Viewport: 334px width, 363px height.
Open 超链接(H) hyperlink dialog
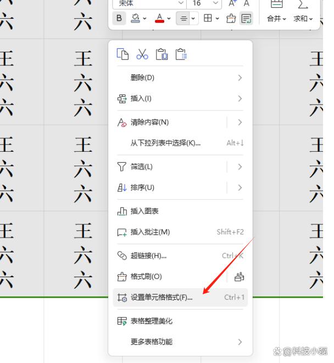(180, 256)
